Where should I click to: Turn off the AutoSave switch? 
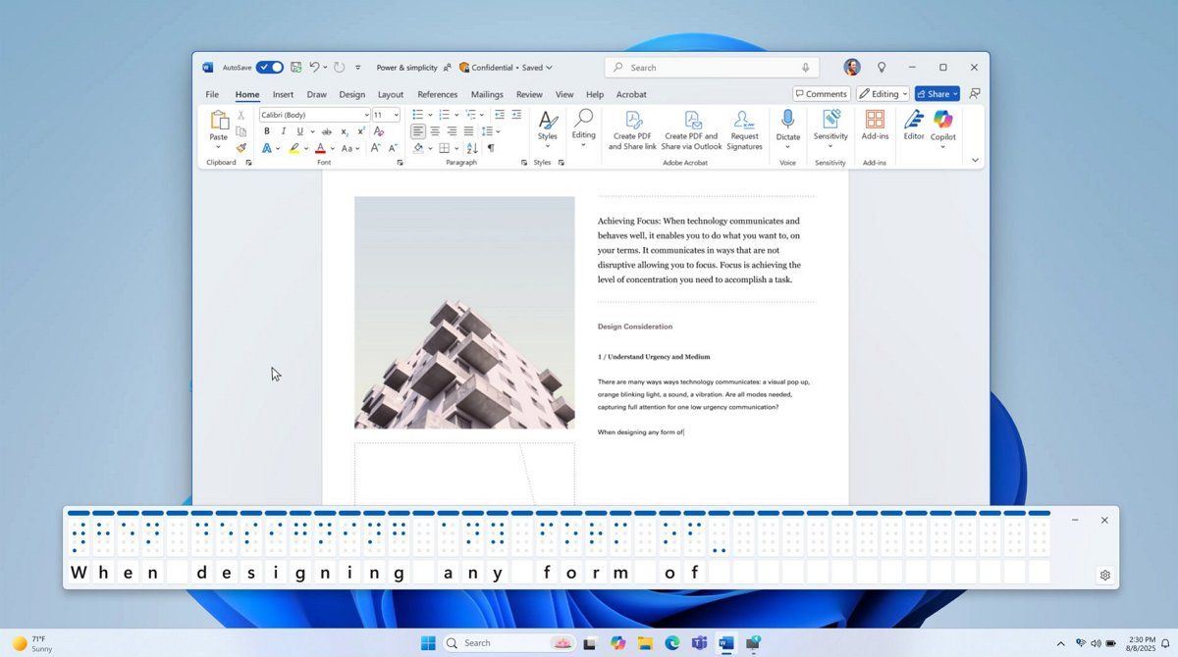point(270,68)
